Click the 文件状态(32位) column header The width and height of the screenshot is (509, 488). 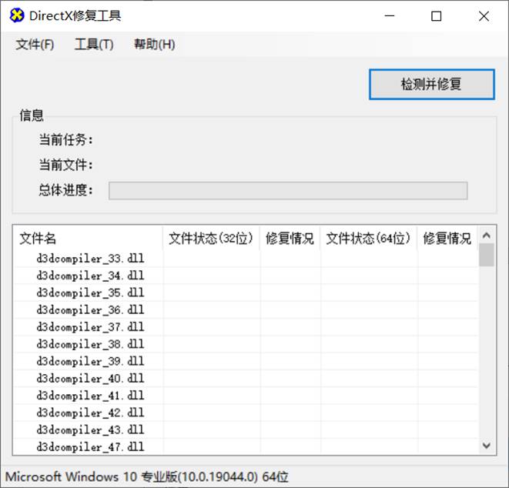click(x=211, y=239)
